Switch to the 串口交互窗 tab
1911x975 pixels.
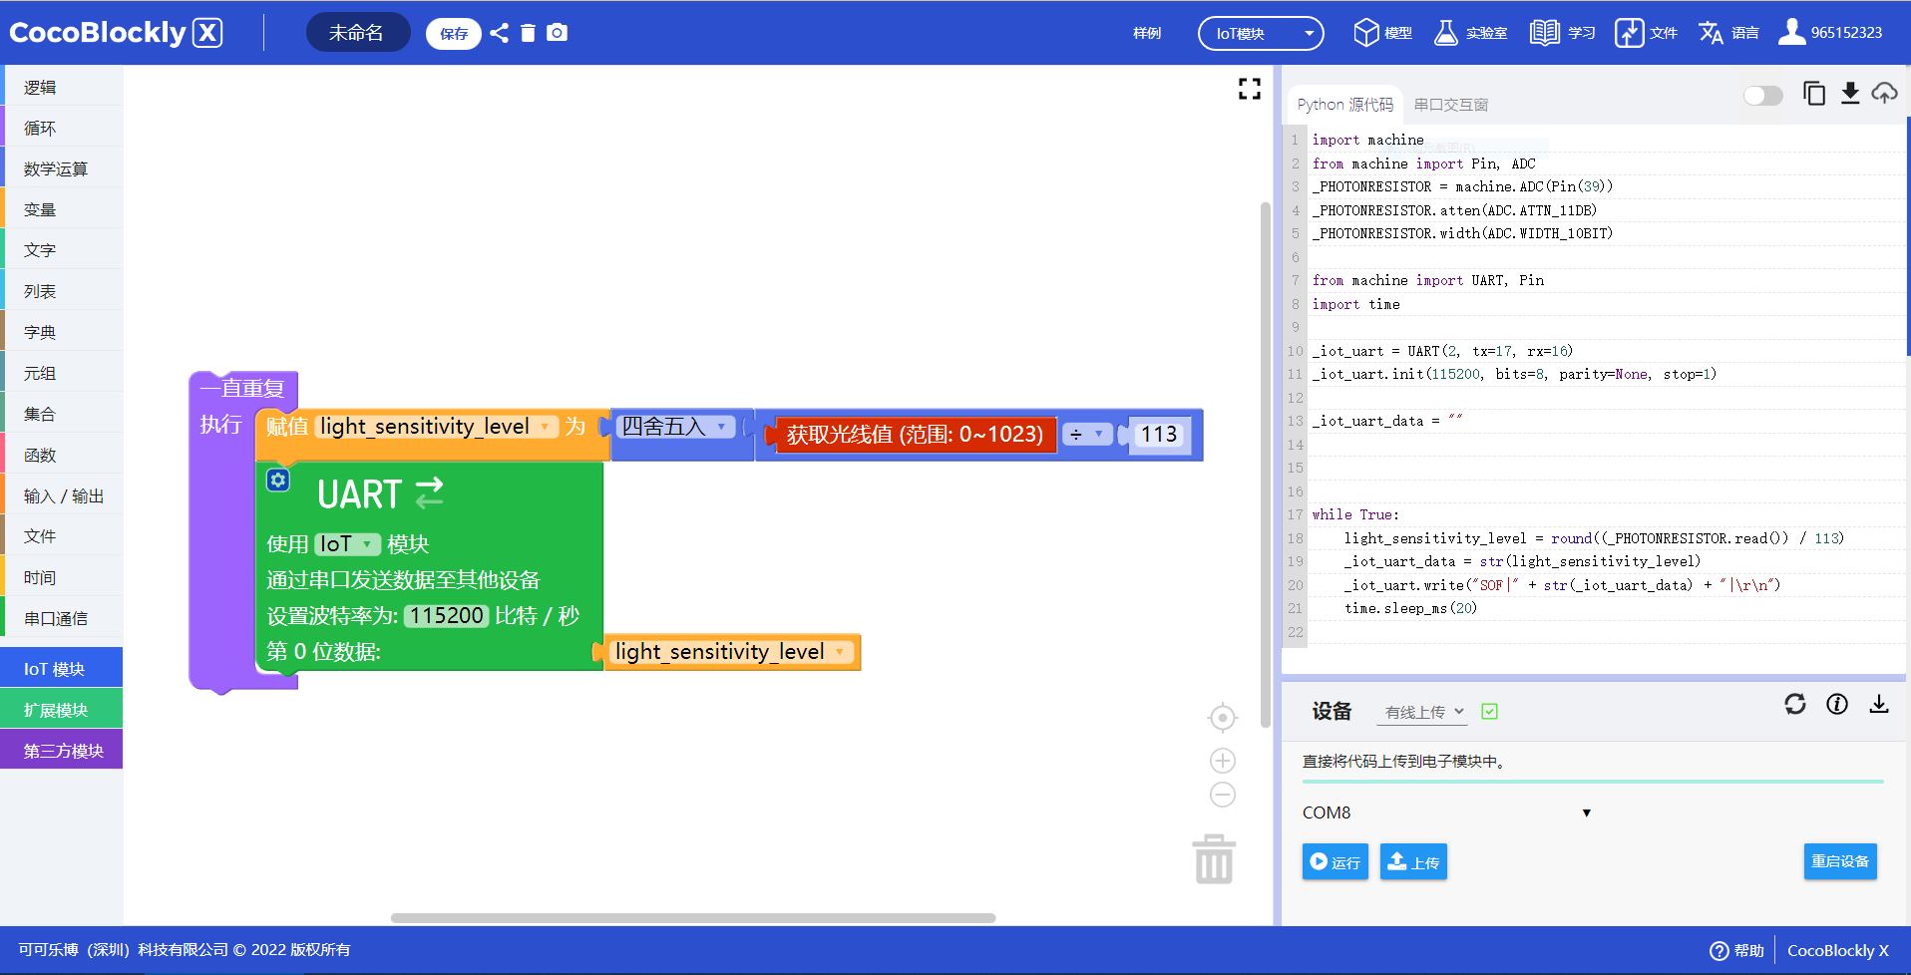tap(1450, 105)
